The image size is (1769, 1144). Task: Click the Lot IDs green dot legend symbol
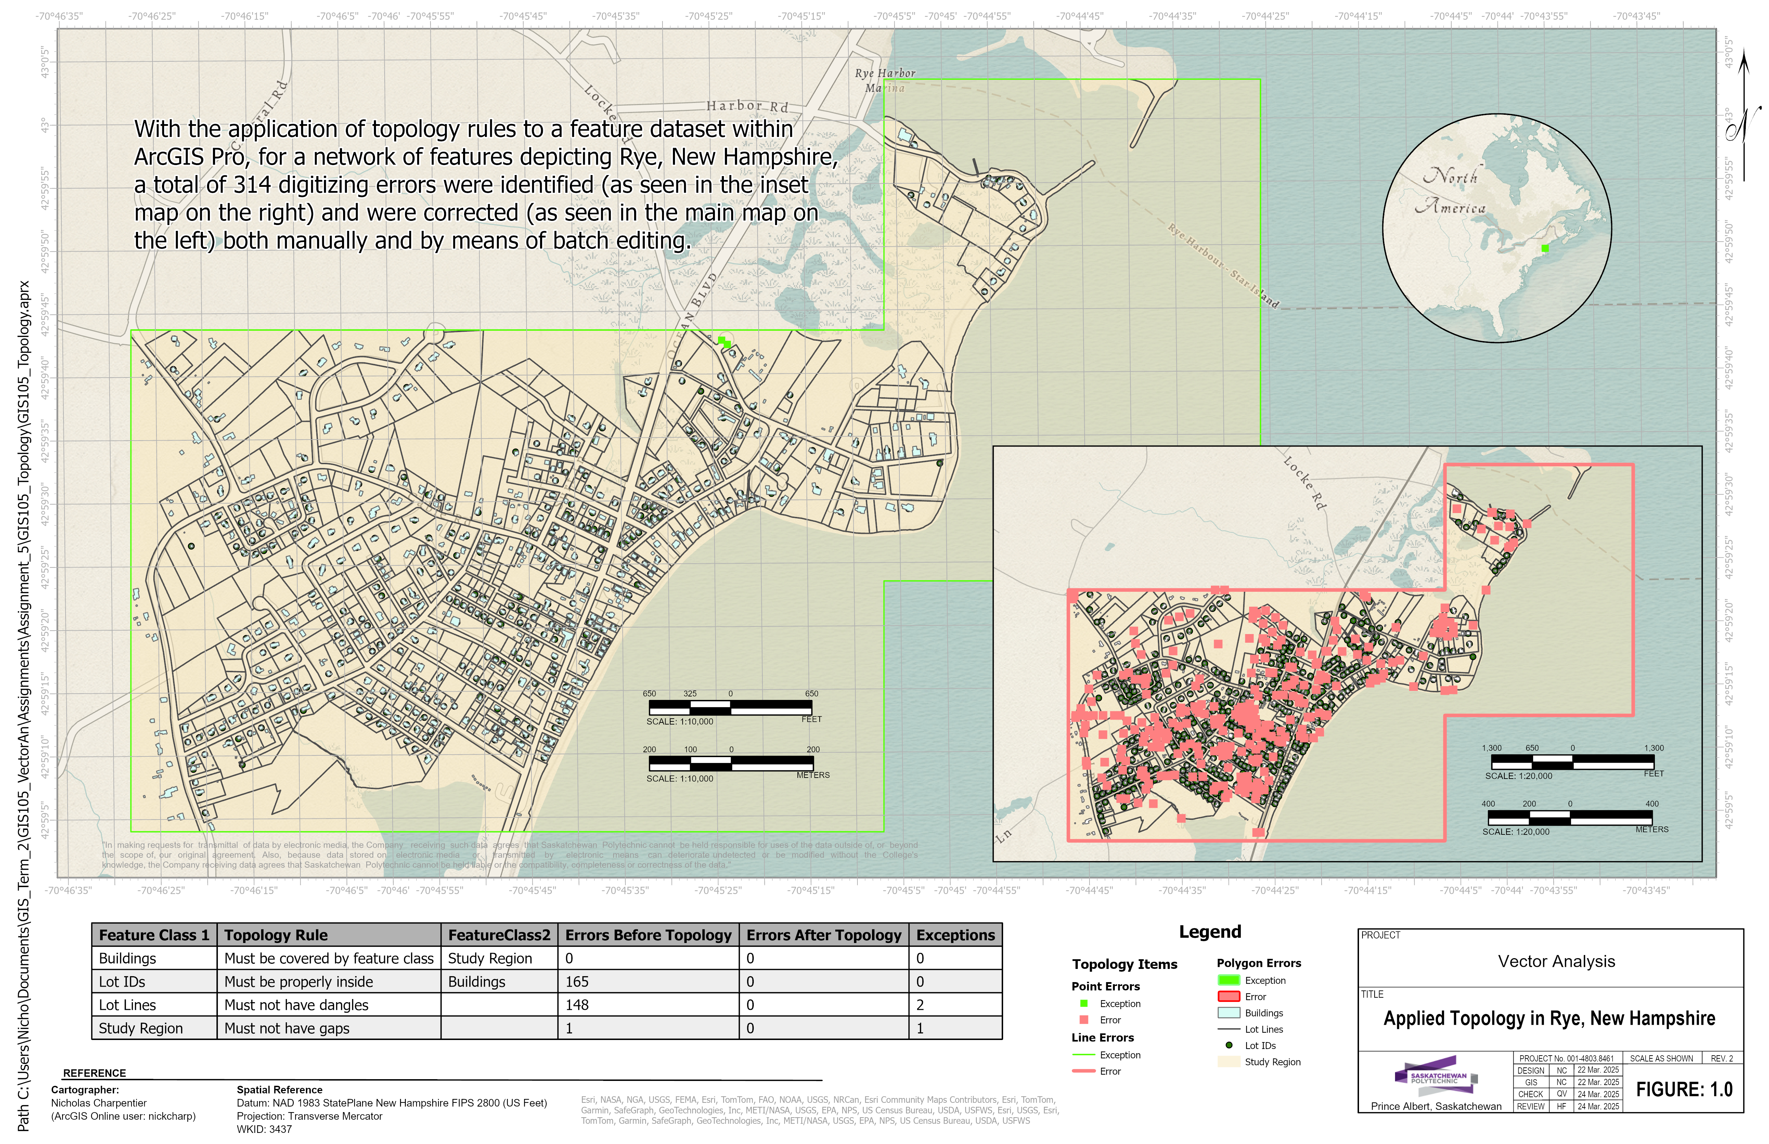[x=1229, y=1045]
